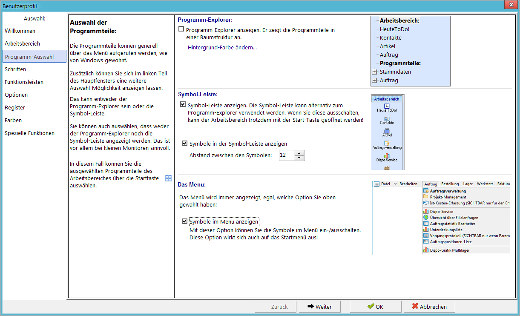Click the Auftragsstatistik Bearbeiter table icon
Image resolution: width=520 pixels, height=316 pixels.
[426, 224]
